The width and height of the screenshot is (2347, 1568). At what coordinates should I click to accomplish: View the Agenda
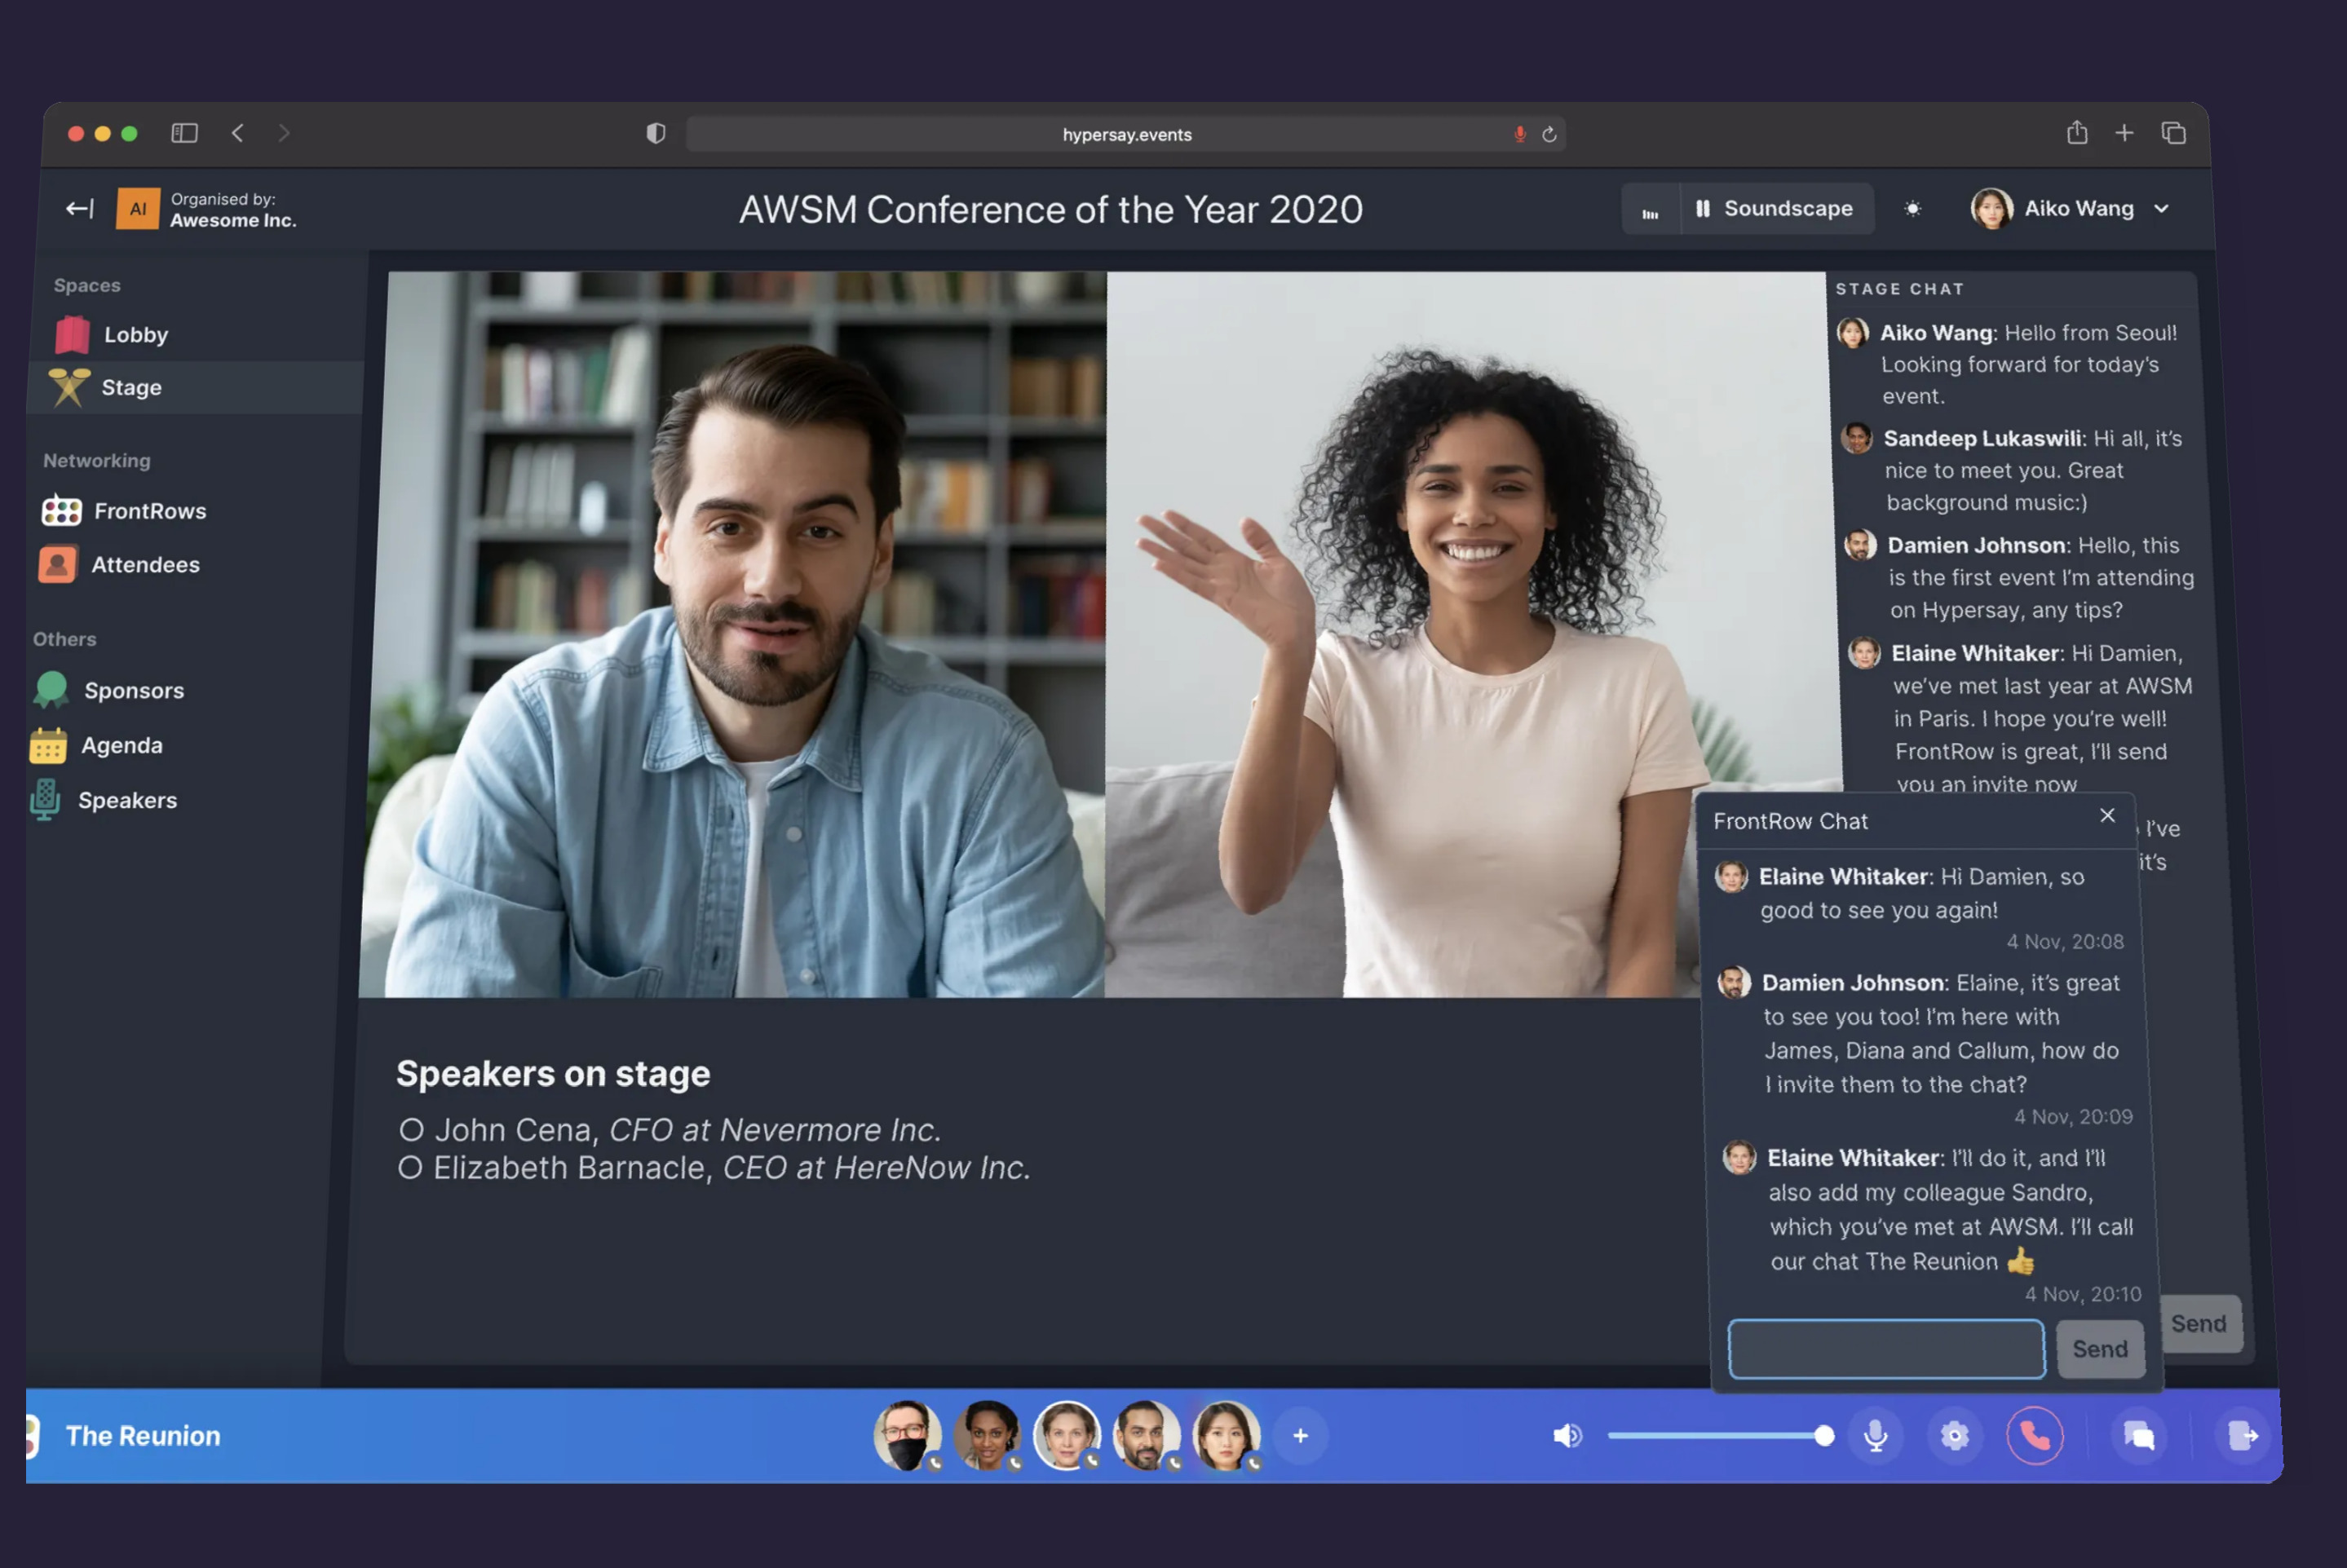(97, 746)
